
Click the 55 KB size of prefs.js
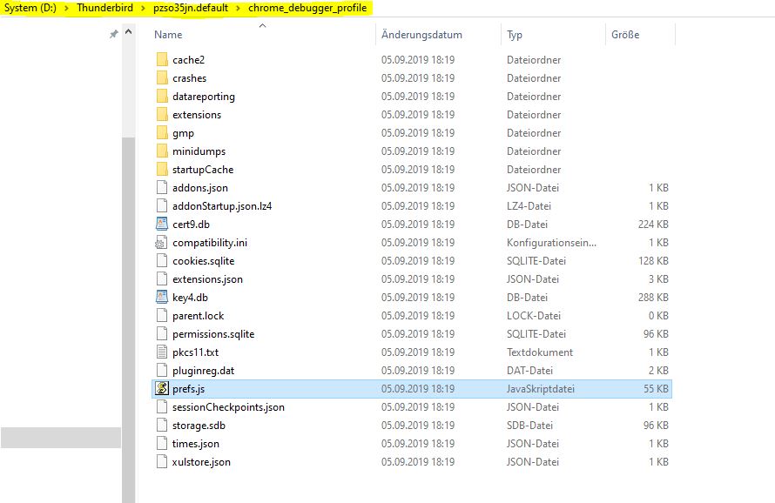pyautogui.click(x=656, y=389)
